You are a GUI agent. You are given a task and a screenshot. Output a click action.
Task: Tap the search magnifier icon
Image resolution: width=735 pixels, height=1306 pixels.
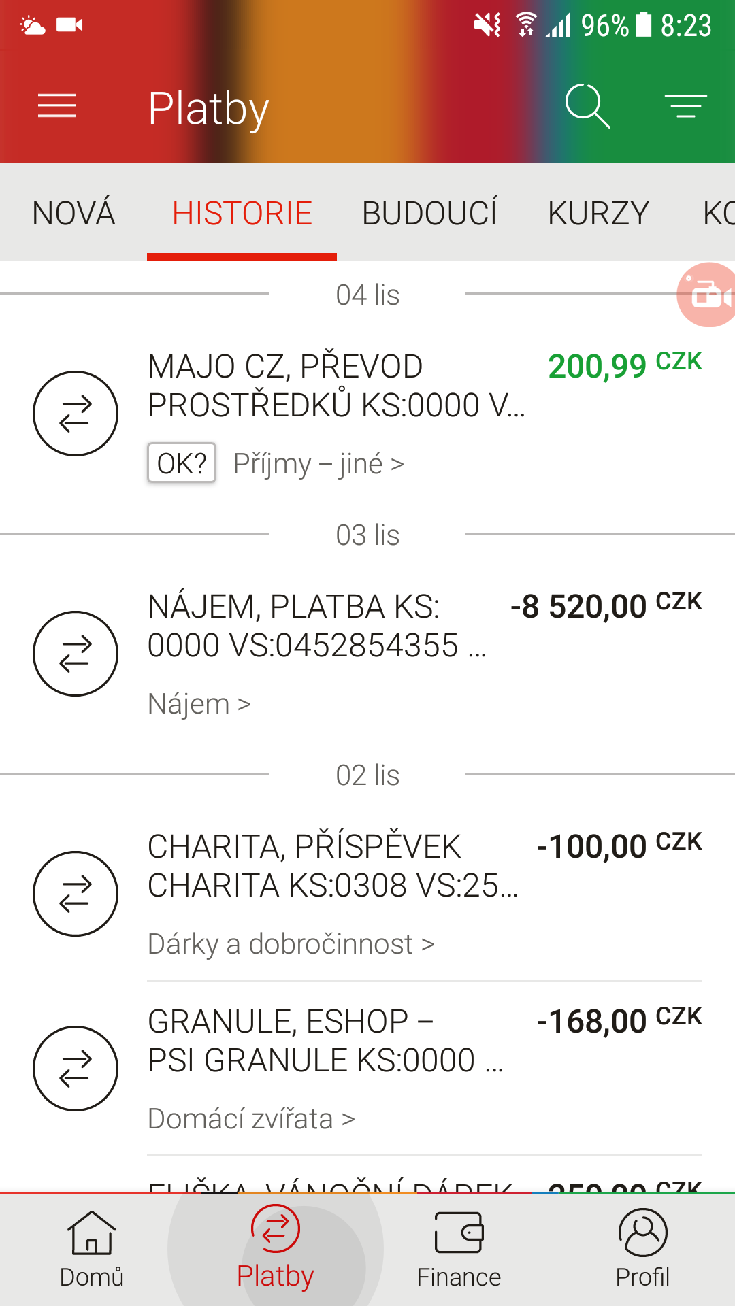[x=587, y=106]
